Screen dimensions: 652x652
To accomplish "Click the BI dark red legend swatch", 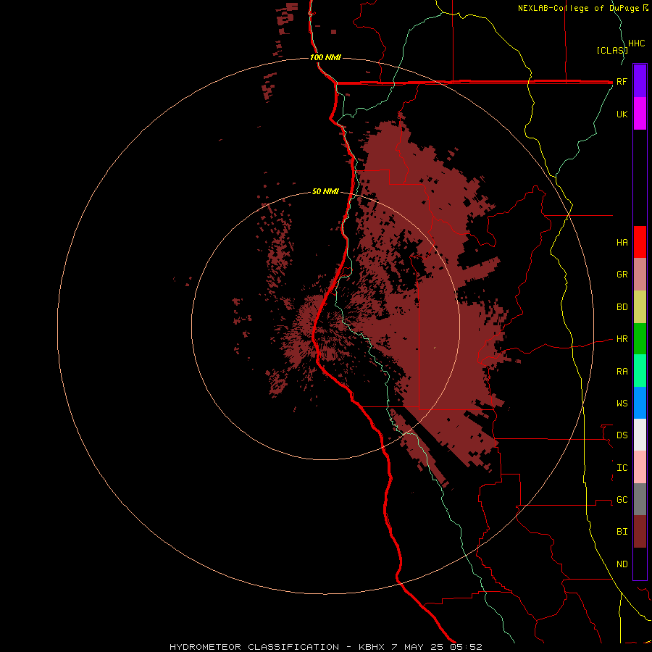I will [640, 532].
